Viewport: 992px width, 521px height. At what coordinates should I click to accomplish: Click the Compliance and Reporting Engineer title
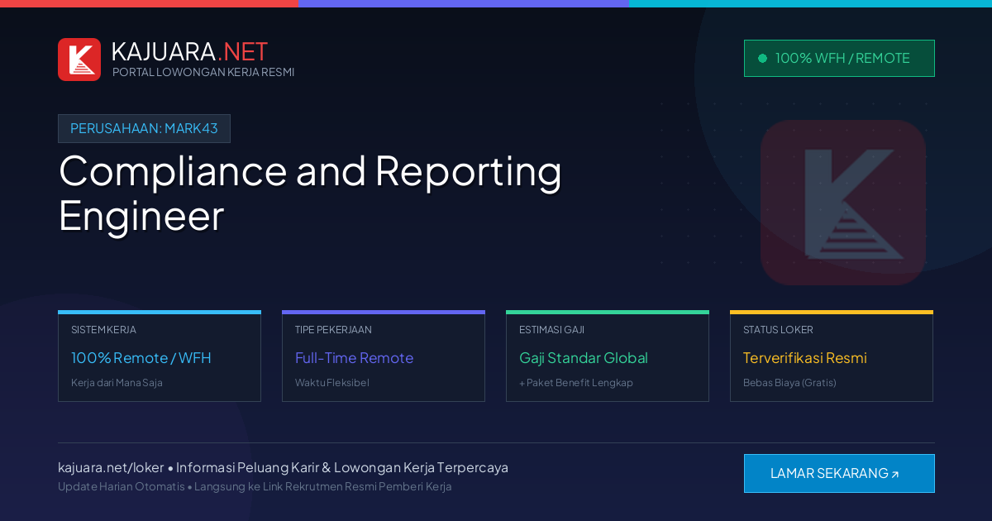click(x=310, y=193)
